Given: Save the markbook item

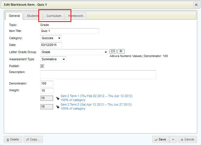Looking at the screenshot, I should [x=160, y=139].
